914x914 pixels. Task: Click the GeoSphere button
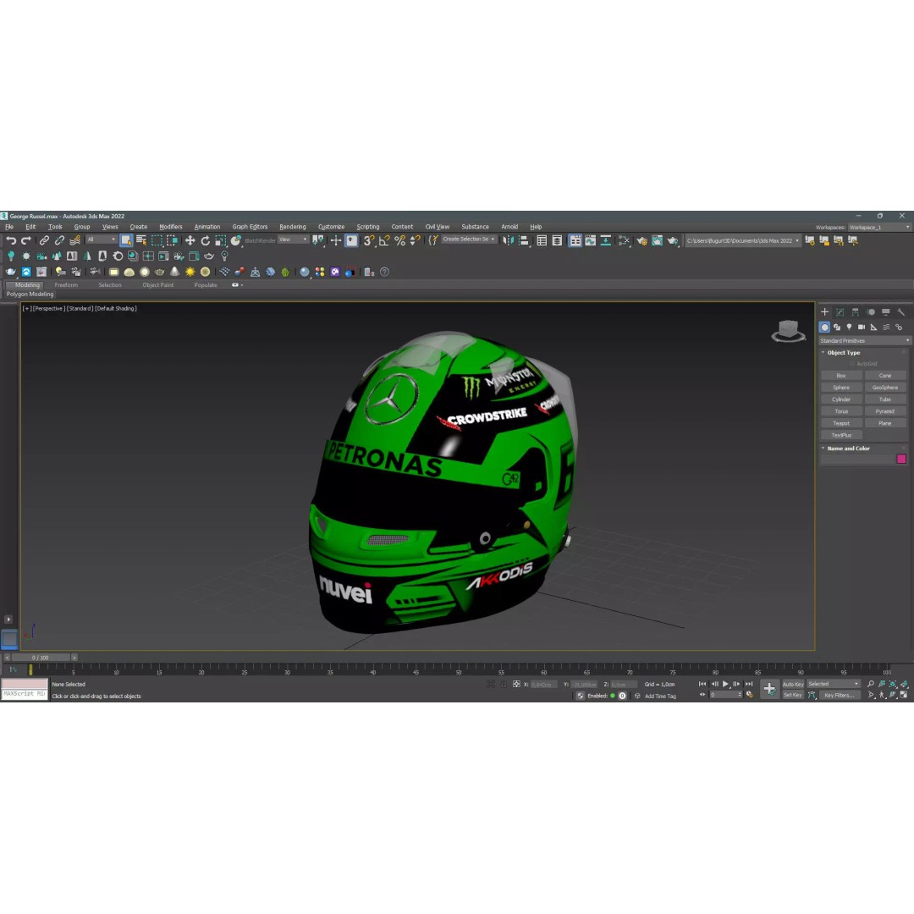click(885, 388)
